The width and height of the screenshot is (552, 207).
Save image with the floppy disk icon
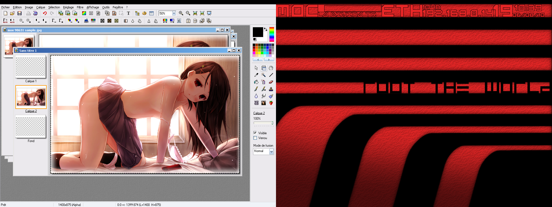coord(19,13)
